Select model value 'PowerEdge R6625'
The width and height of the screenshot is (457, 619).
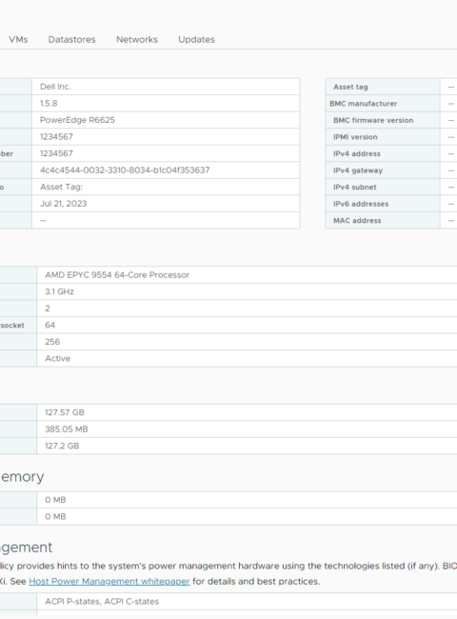77,120
